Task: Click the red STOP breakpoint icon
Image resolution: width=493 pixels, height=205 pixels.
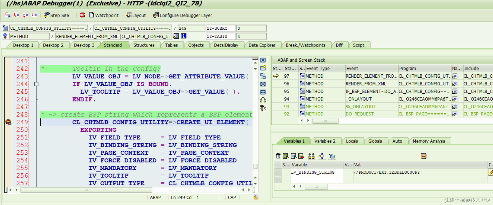Action: 83,15
